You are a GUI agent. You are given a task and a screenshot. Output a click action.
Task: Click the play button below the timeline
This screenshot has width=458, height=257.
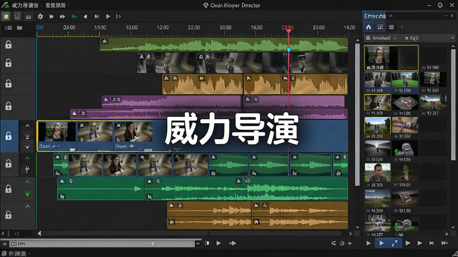point(218,243)
